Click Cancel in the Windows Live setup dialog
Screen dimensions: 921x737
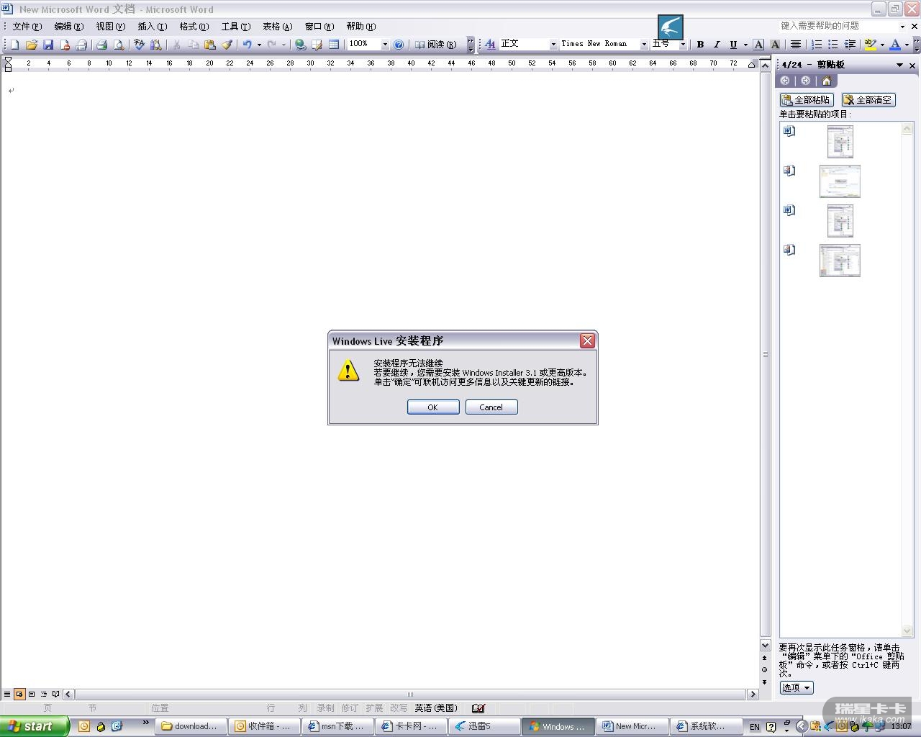coord(491,407)
